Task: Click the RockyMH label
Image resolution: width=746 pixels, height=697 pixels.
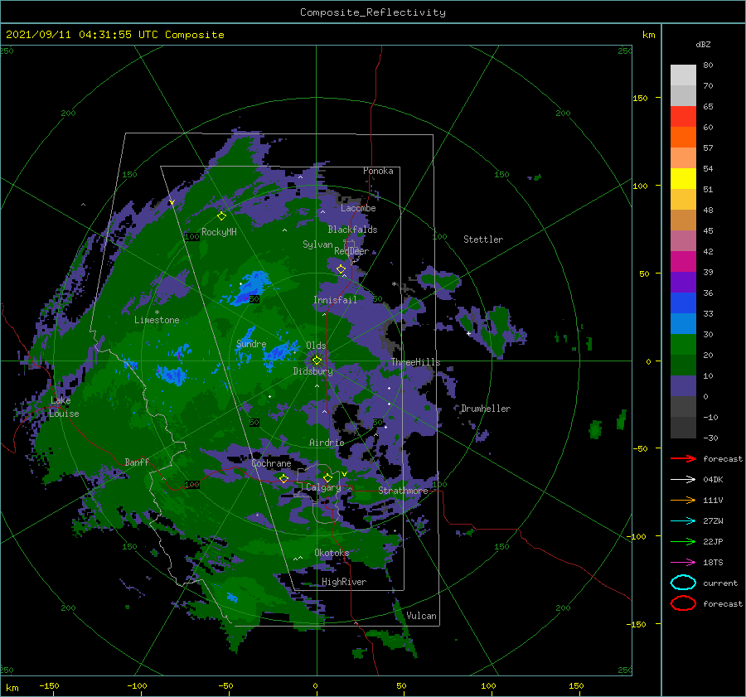Action: click(x=219, y=232)
